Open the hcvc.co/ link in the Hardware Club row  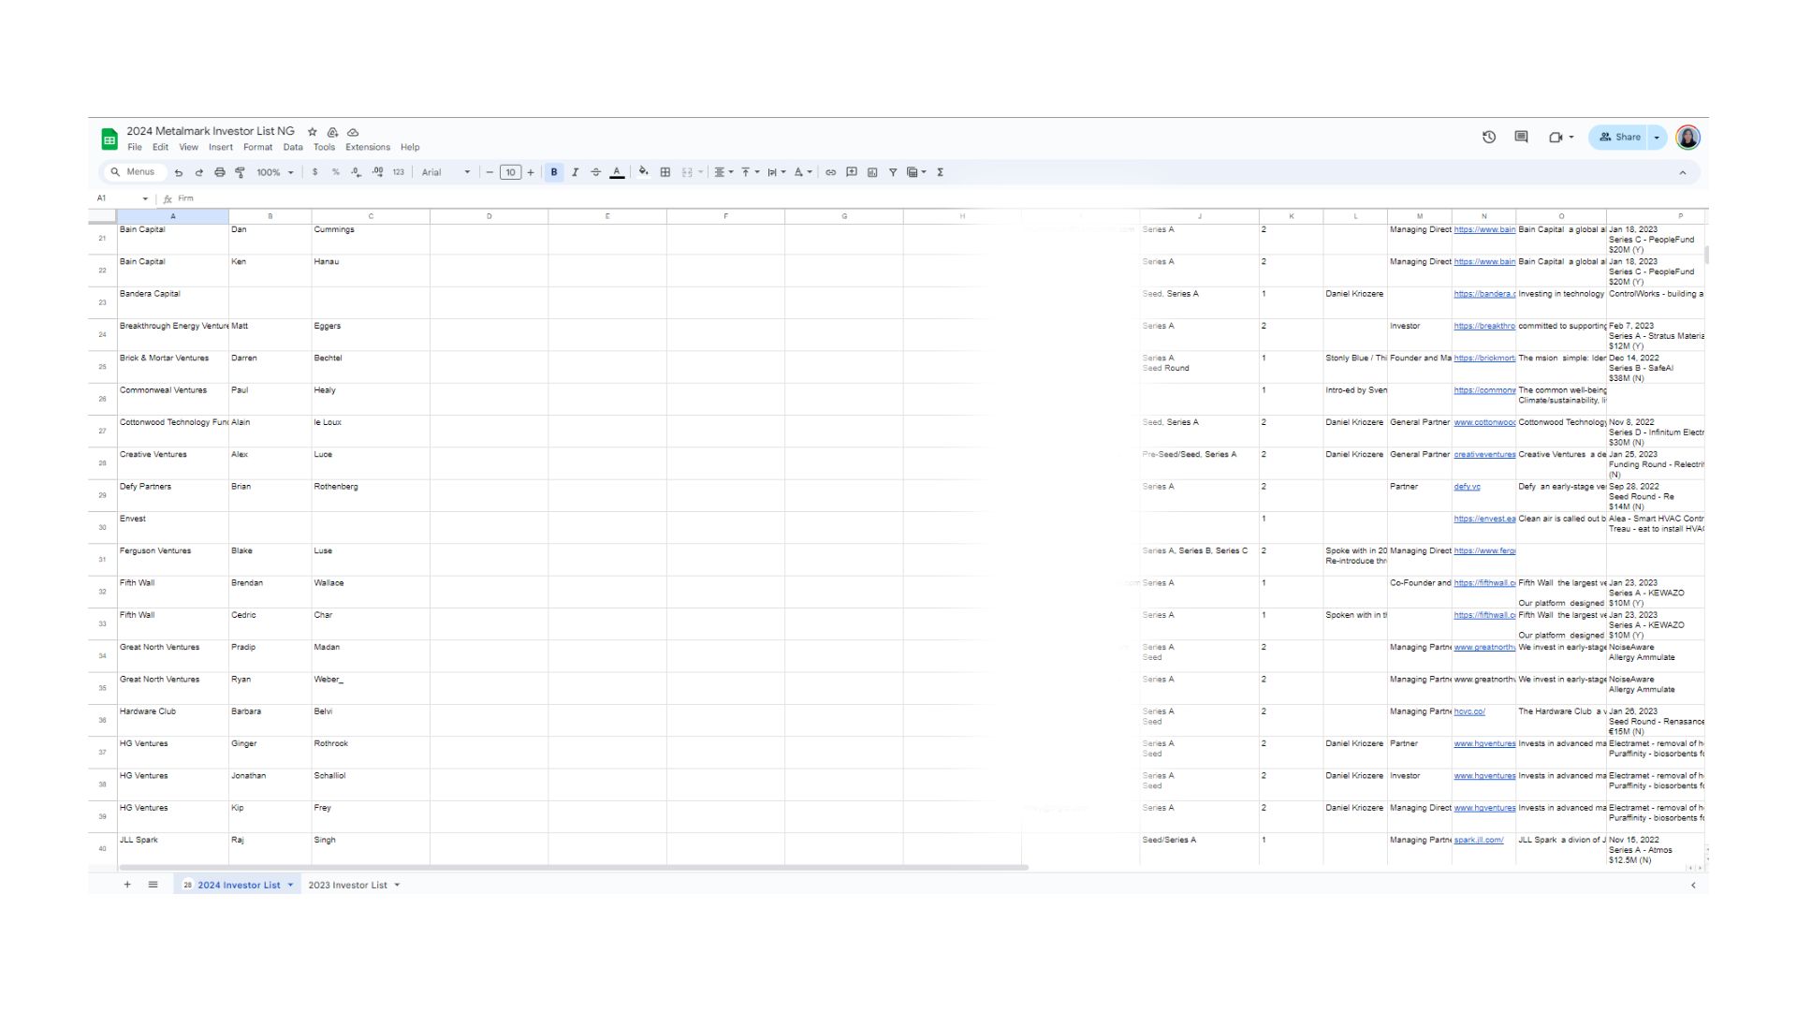[x=1469, y=711]
